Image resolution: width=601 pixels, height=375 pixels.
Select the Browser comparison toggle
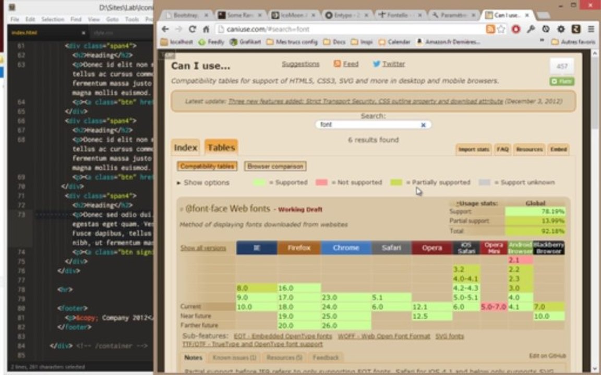275,166
